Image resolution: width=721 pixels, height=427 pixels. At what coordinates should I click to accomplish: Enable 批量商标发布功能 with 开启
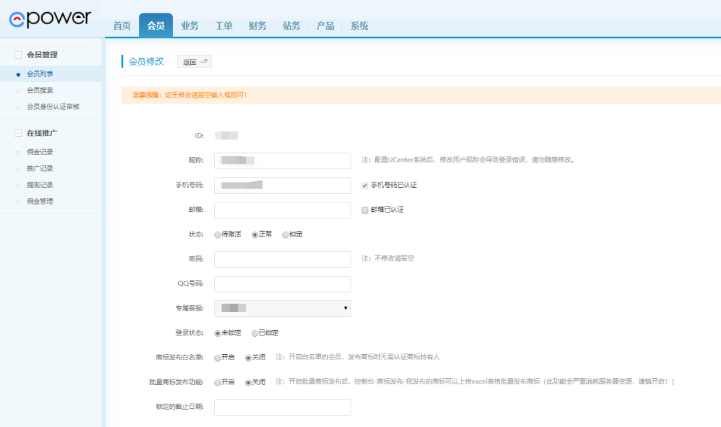[x=218, y=382]
